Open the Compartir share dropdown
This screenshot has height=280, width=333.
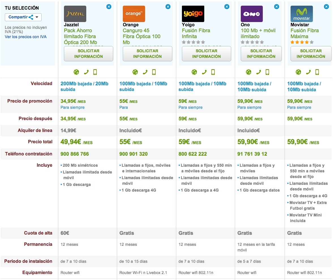coord(23,17)
